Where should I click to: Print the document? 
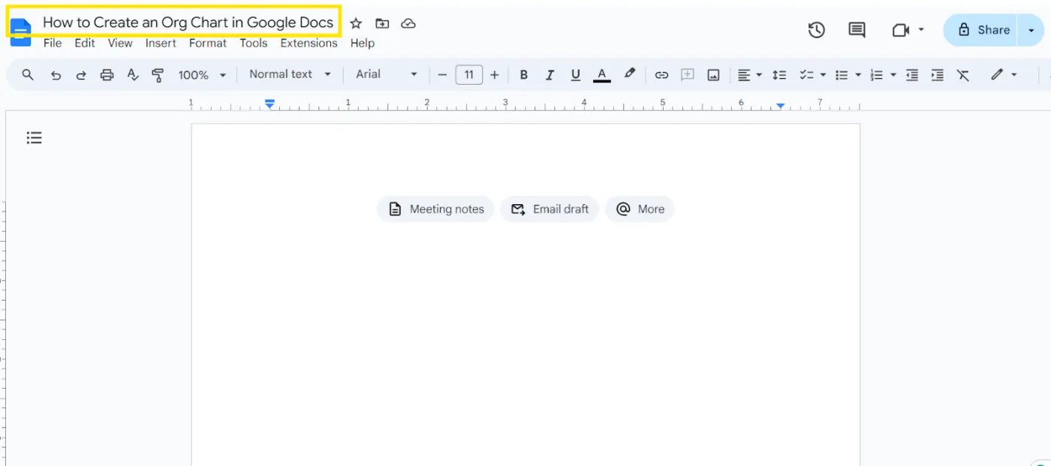tap(107, 74)
